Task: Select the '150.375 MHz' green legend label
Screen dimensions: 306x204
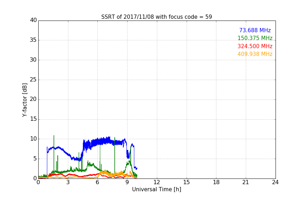Action: coord(255,38)
